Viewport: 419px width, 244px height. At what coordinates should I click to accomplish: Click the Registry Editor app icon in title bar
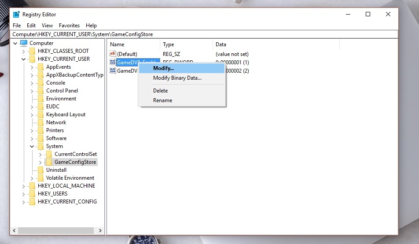click(16, 14)
